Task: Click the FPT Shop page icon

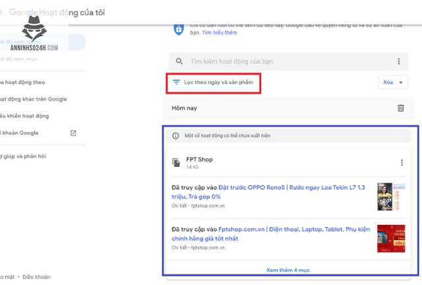Action: point(176,162)
